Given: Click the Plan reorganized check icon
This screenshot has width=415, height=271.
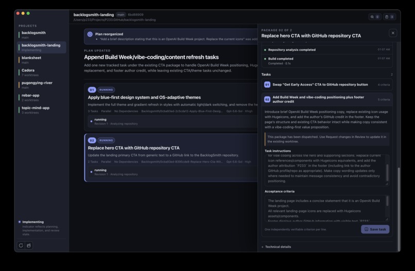Looking at the screenshot, I should [x=90, y=34].
